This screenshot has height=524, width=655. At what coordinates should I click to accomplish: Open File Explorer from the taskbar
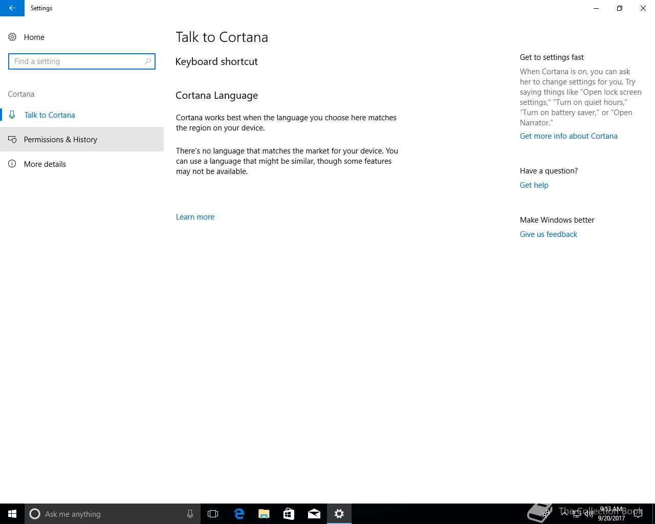(264, 514)
